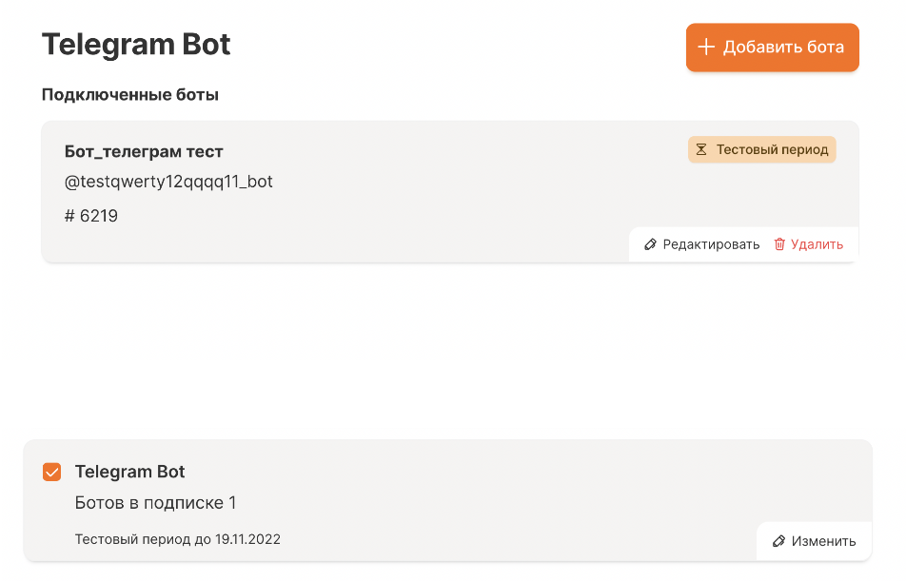
Task: Click the Ботов в подписке 1 text
Action: pyautogui.click(x=155, y=503)
